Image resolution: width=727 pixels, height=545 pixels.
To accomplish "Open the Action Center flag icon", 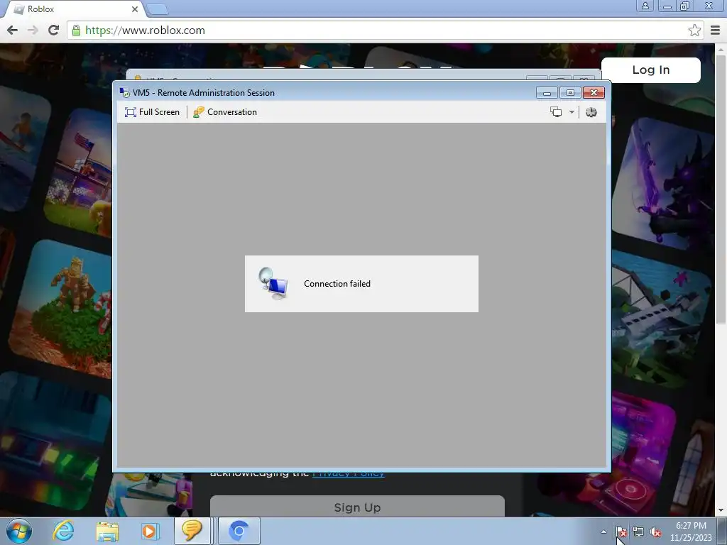I will (621, 532).
